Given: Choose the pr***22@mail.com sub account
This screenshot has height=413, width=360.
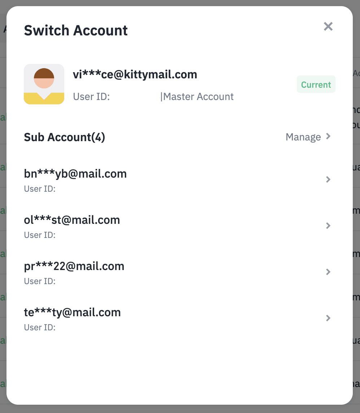Looking at the screenshot, I should click(x=74, y=266).
